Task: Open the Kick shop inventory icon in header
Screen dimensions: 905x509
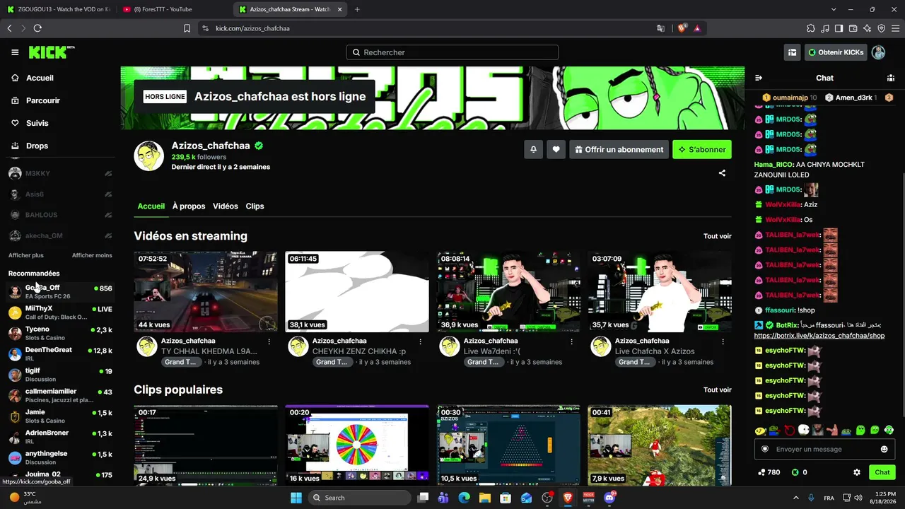Action: [793, 52]
